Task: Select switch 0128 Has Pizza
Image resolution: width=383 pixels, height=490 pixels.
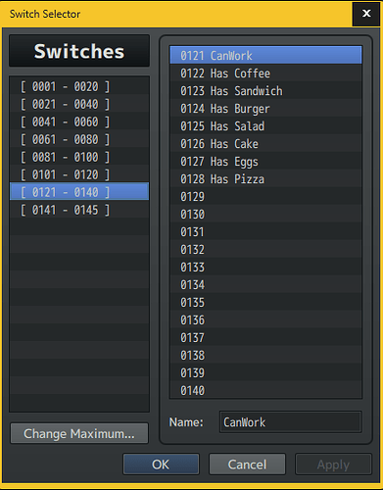Action: coord(265,179)
